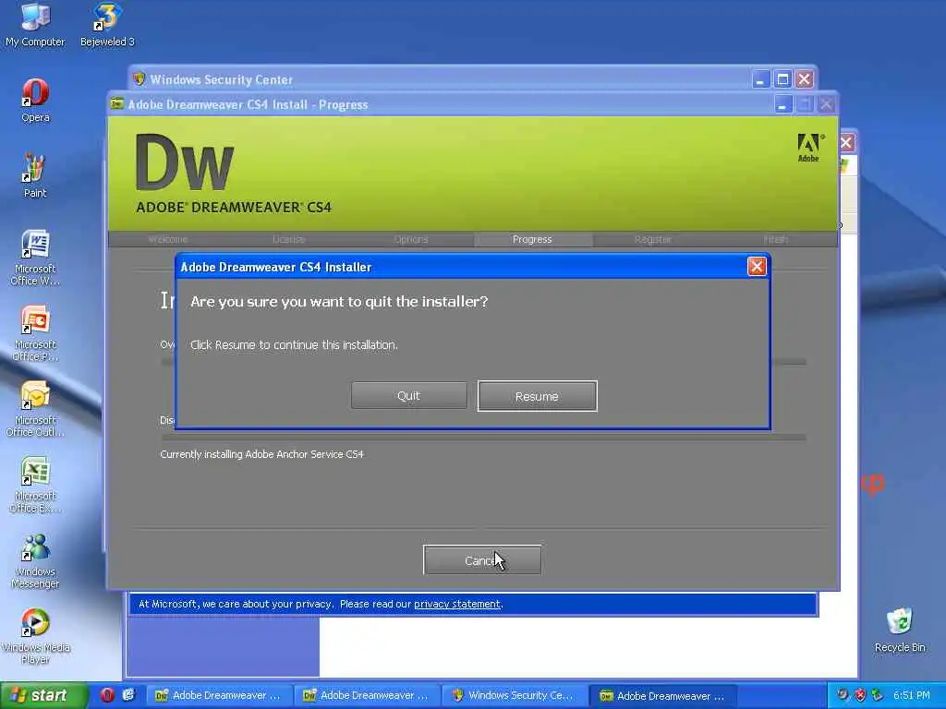Open the Microsoft Office Word shortcut

[x=35, y=258]
